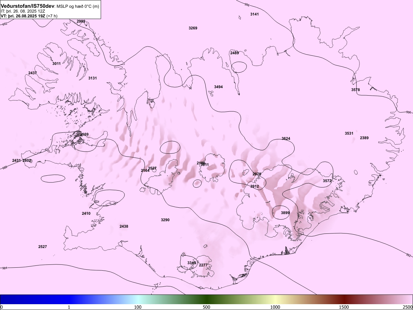Click the height value 3572
413x310 pixels.
pos(327,181)
